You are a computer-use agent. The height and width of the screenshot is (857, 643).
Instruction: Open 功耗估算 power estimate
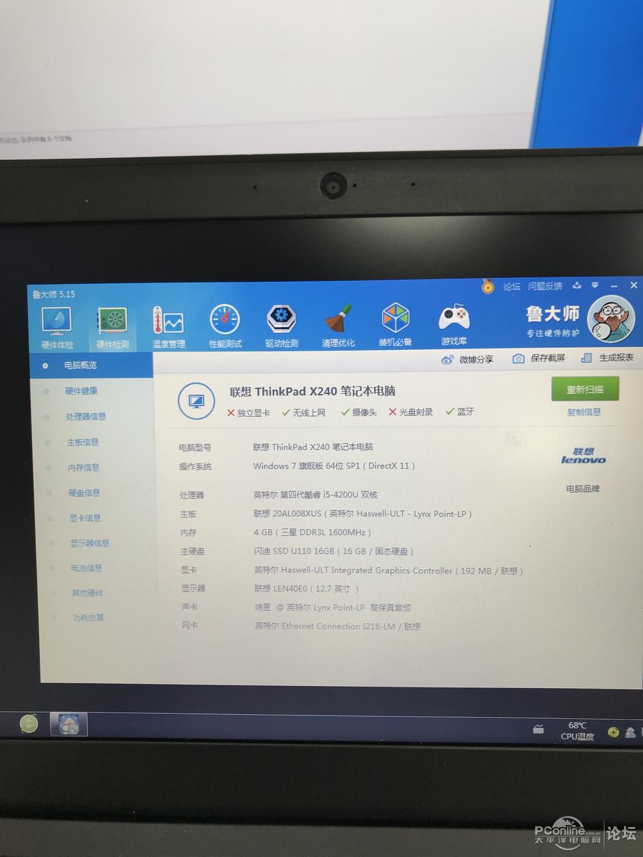tap(88, 617)
